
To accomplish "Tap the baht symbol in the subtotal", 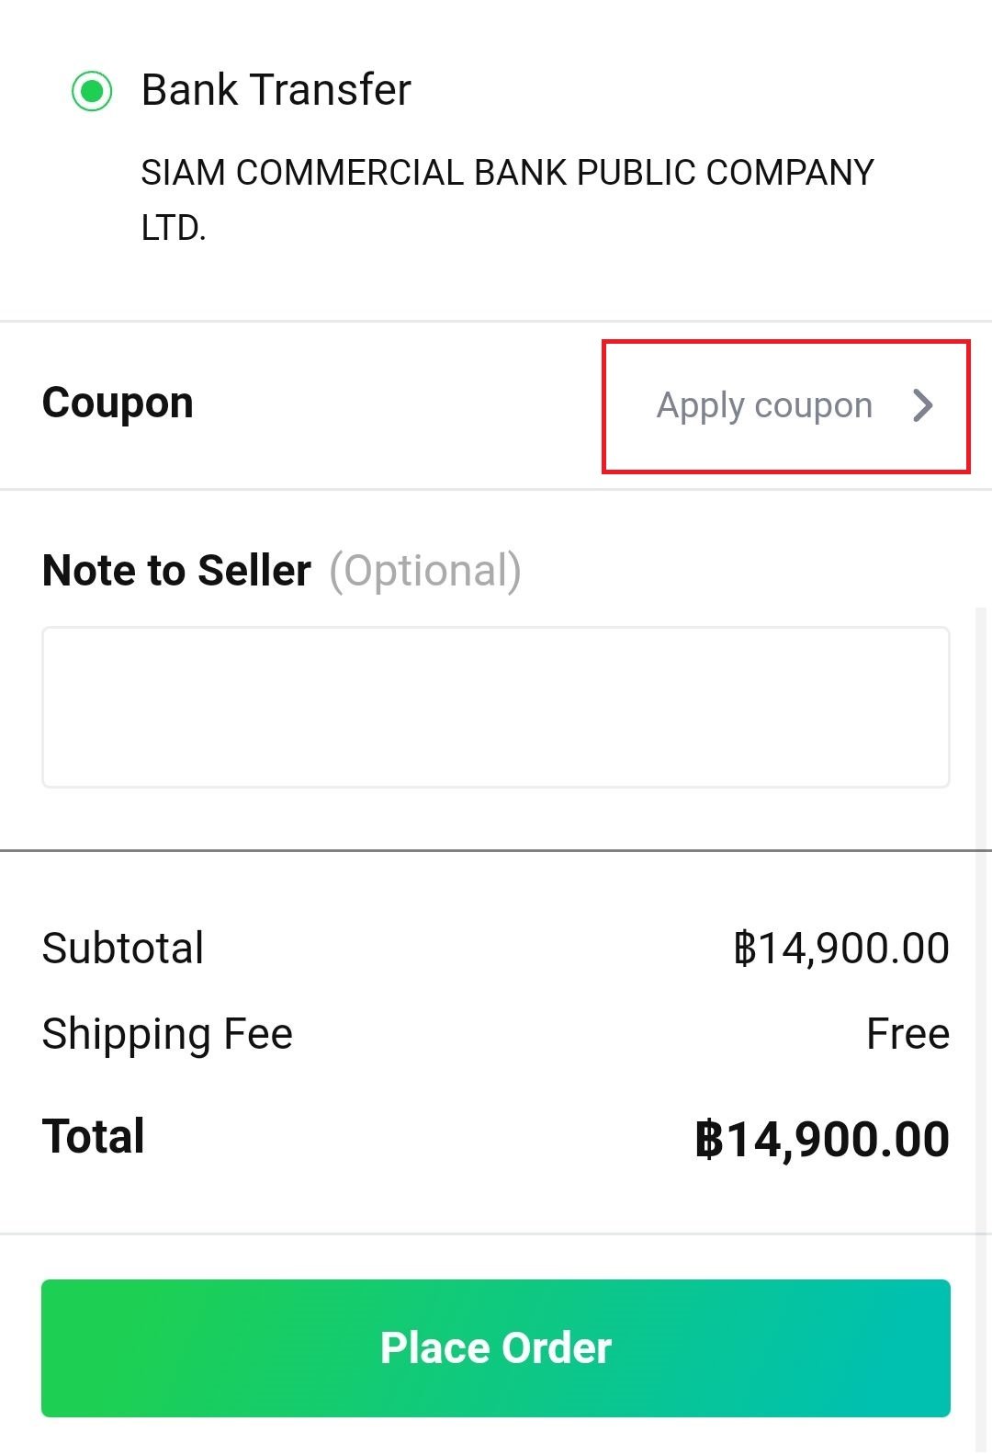I will click(x=744, y=948).
